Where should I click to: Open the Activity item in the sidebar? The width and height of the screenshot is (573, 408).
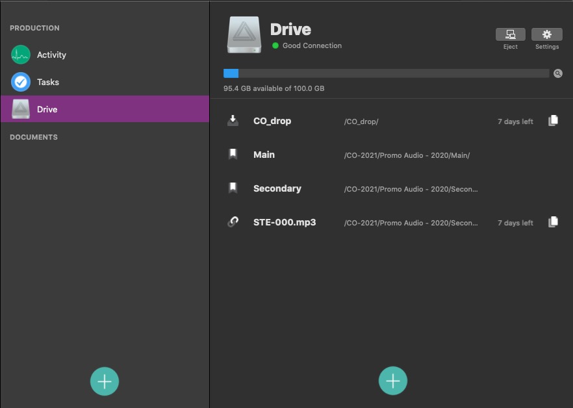(x=105, y=55)
